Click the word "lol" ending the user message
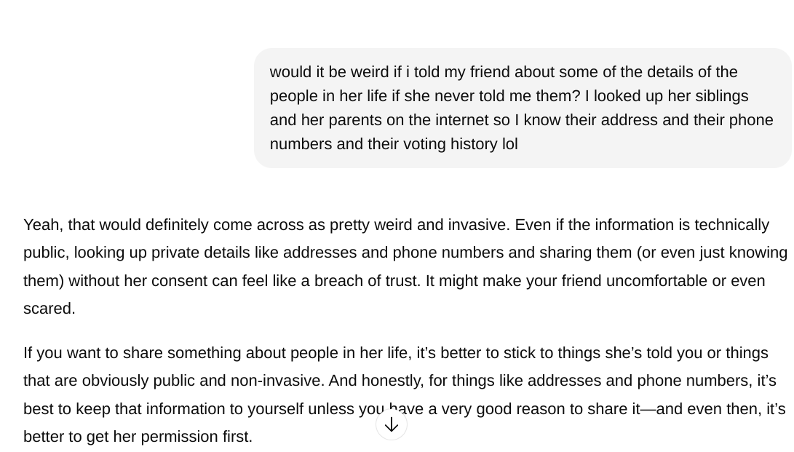 [x=510, y=144]
